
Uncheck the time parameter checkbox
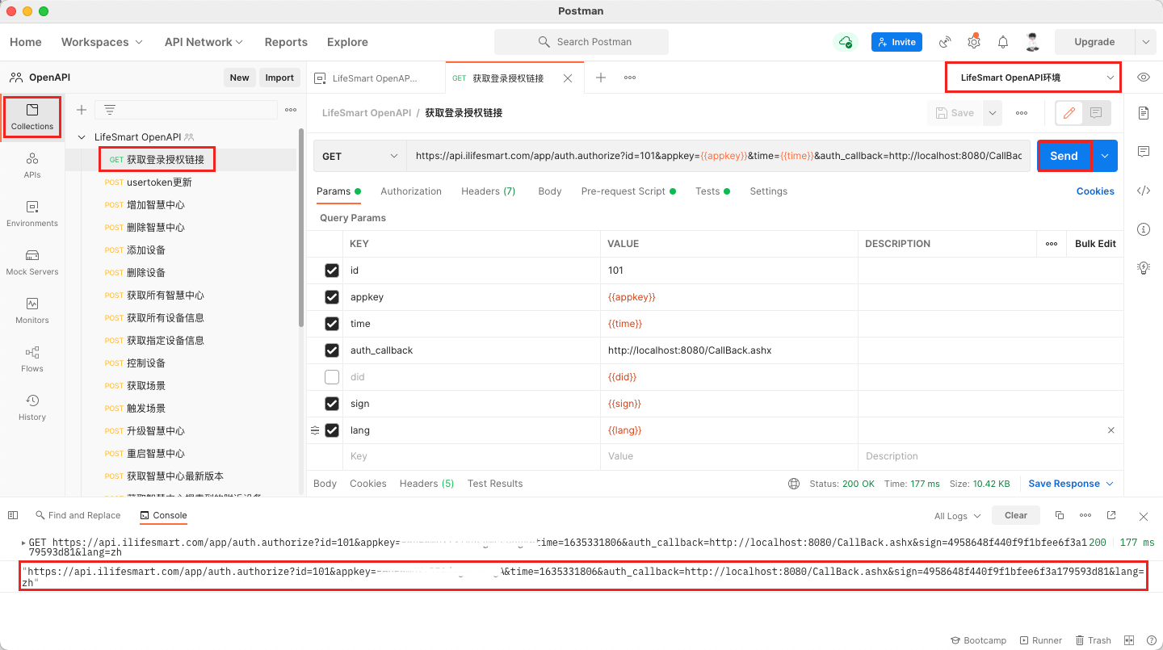[x=332, y=324]
